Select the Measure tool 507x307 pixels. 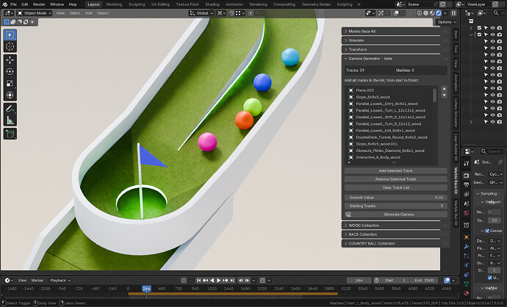[10, 120]
